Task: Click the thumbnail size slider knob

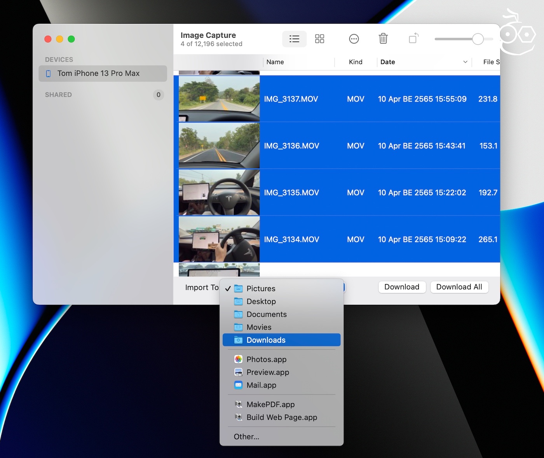Action: point(478,39)
